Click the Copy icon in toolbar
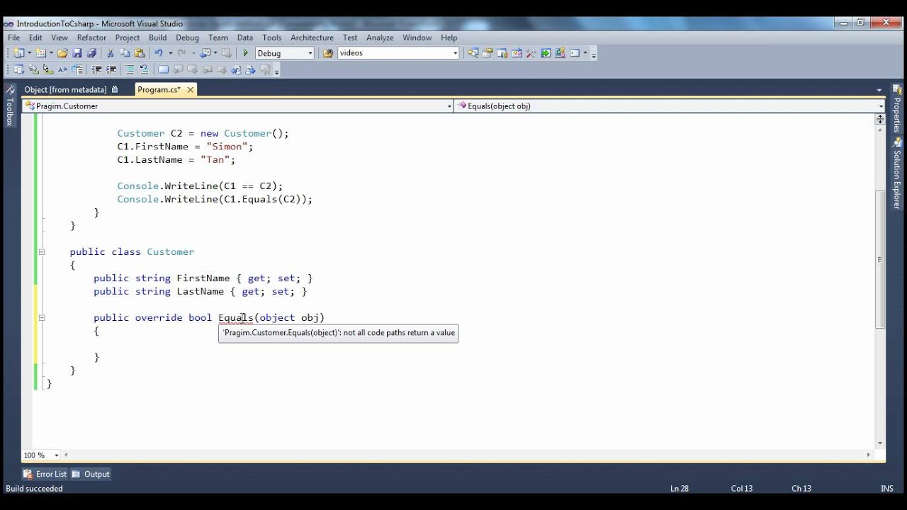This screenshot has height=510, width=907. pos(125,53)
